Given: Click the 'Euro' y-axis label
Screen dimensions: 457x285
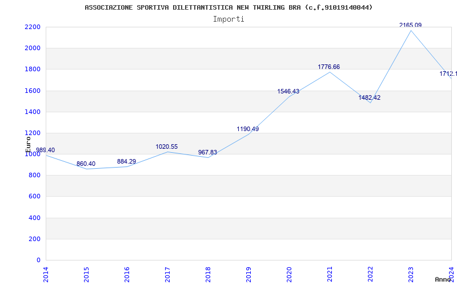Looking at the screenshot, I should point(28,145).
